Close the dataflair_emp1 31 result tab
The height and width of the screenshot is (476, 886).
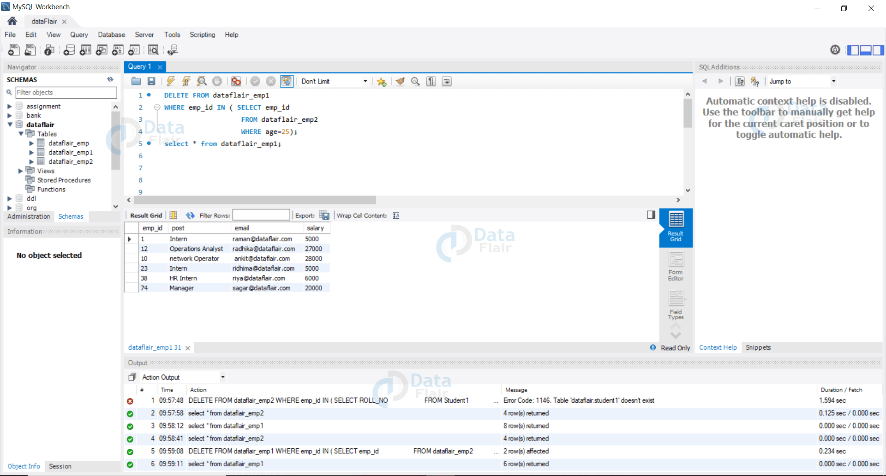(188, 348)
